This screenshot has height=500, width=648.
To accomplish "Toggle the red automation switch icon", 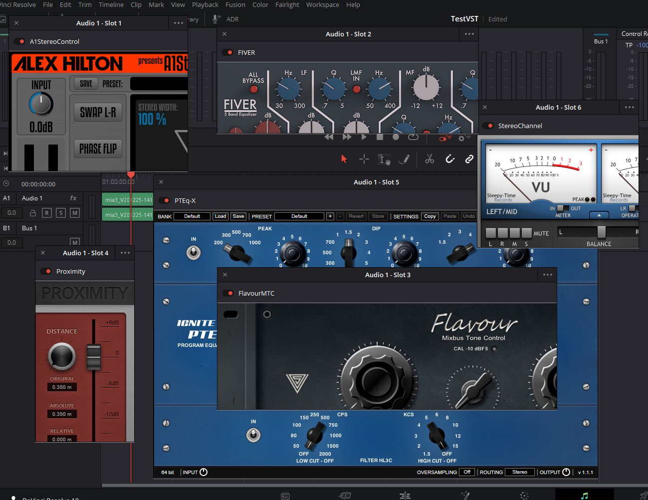I will [x=443, y=139].
